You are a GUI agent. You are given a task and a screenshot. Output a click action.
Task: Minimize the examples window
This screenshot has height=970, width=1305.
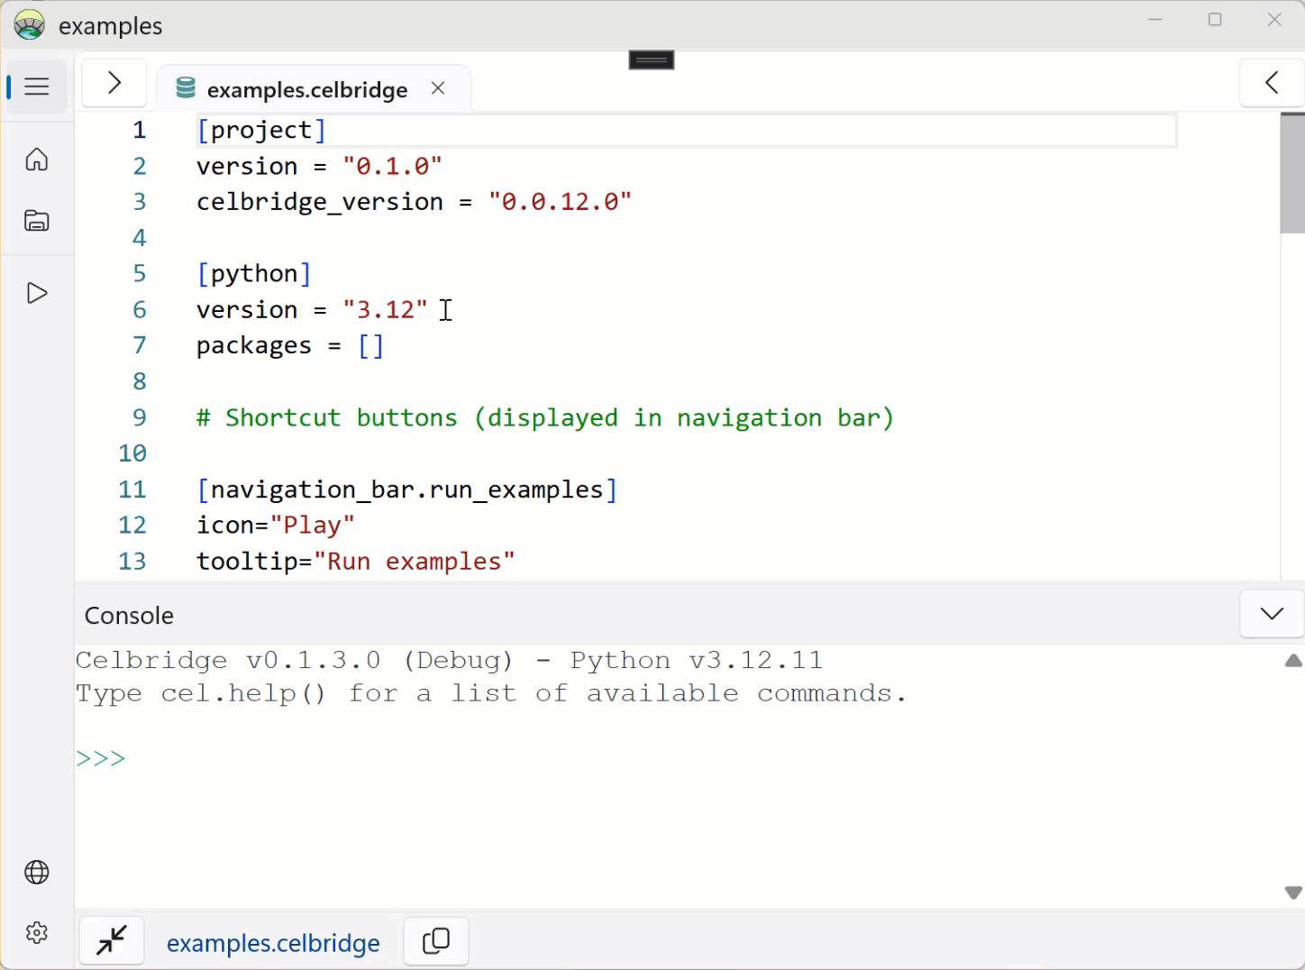pyautogui.click(x=1155, y=20)
